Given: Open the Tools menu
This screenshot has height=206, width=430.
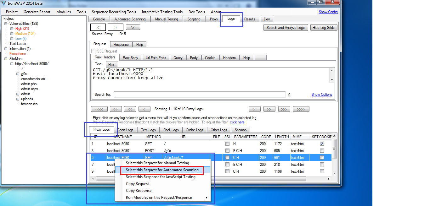Looking at the screenshot, I should pyautogui.click(x=81, y=12).
